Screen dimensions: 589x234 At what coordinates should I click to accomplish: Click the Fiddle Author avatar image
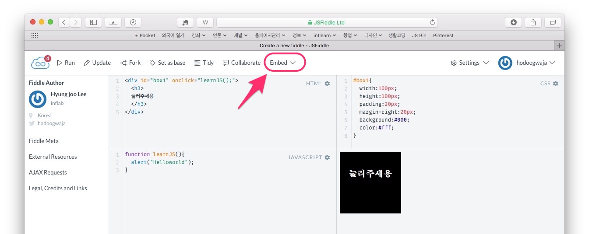[x=38, y=99]
